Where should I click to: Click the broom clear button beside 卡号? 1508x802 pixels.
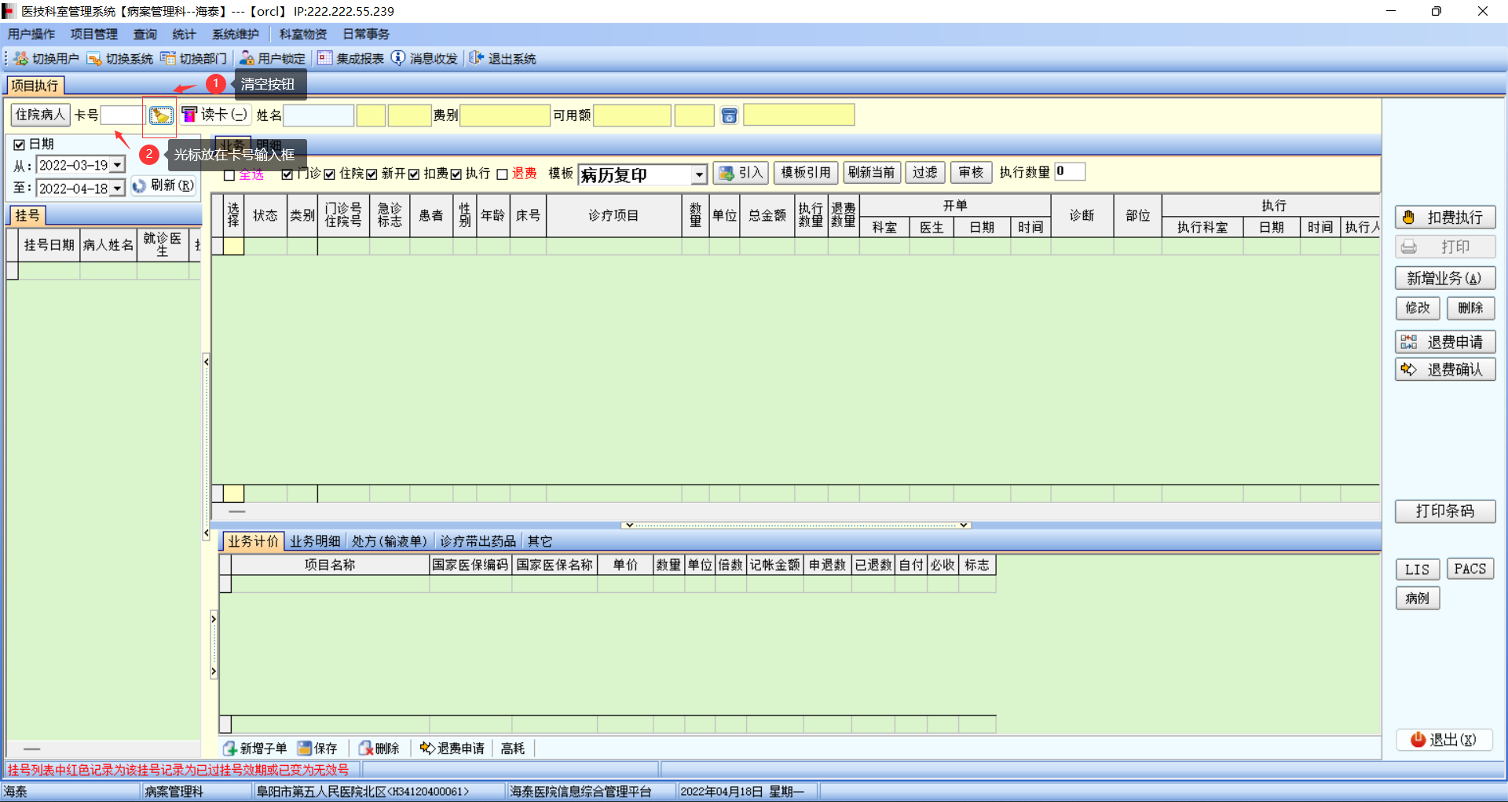(161, 115)
